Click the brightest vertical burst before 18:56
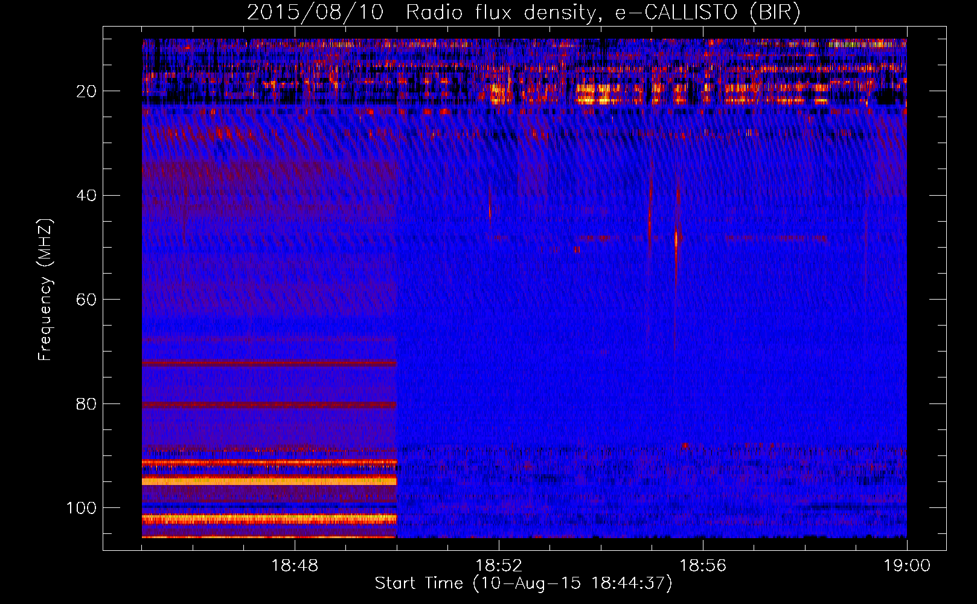The image size is (977, 604). click(676, 239)
